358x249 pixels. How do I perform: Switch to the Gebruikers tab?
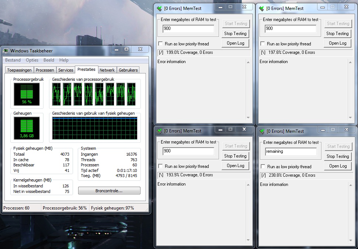[128, 70]
